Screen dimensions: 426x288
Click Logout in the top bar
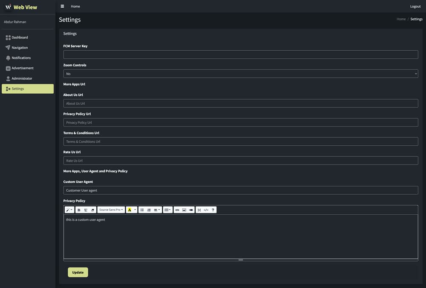415,6
